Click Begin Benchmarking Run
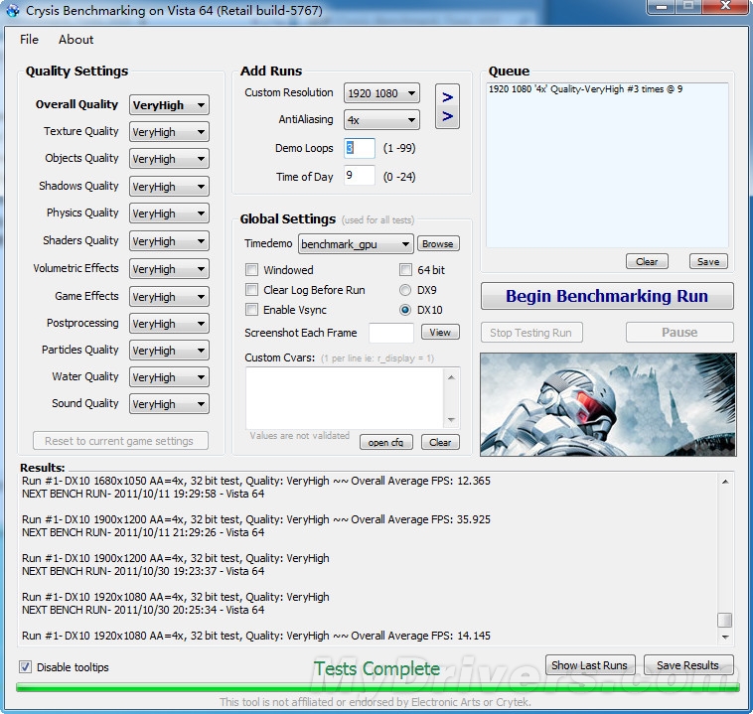The width and height of the screenshot is (753, 714). [607, 296]
